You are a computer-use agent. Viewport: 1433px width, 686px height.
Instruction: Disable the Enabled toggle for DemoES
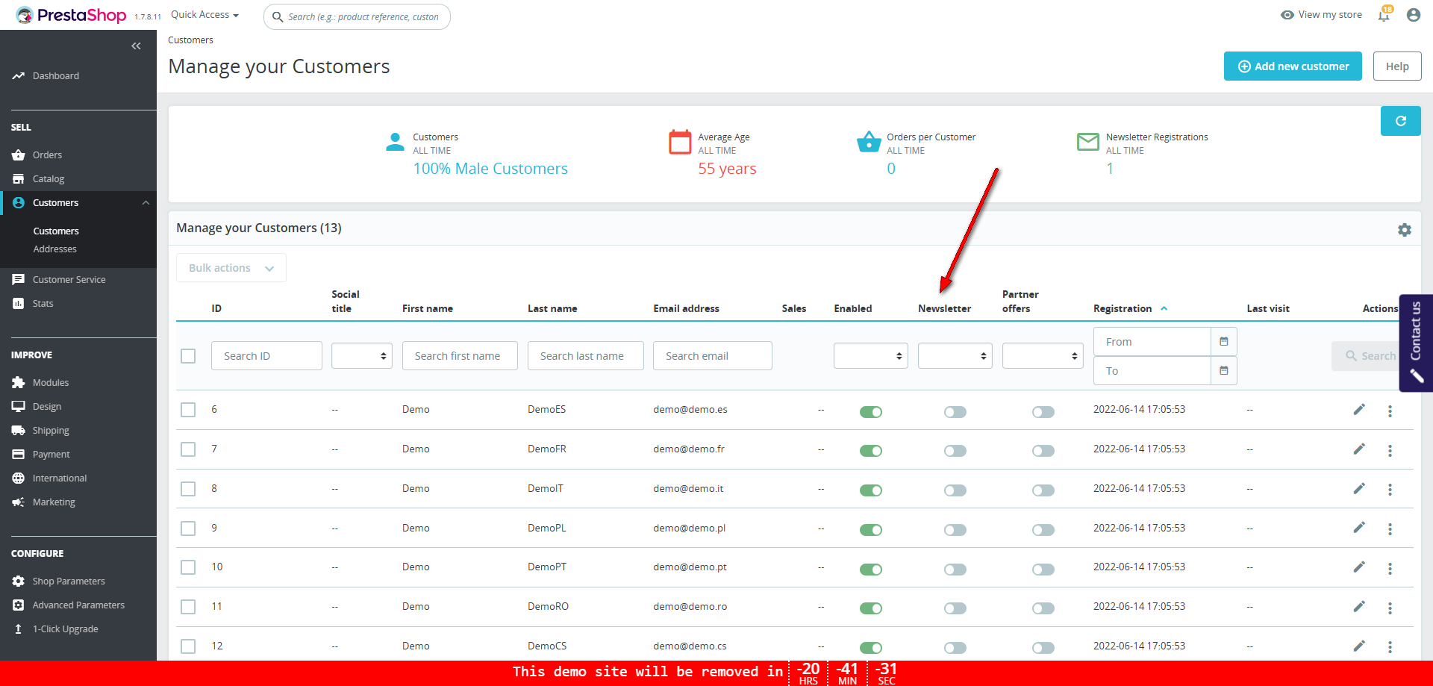(x=870, y=412)
